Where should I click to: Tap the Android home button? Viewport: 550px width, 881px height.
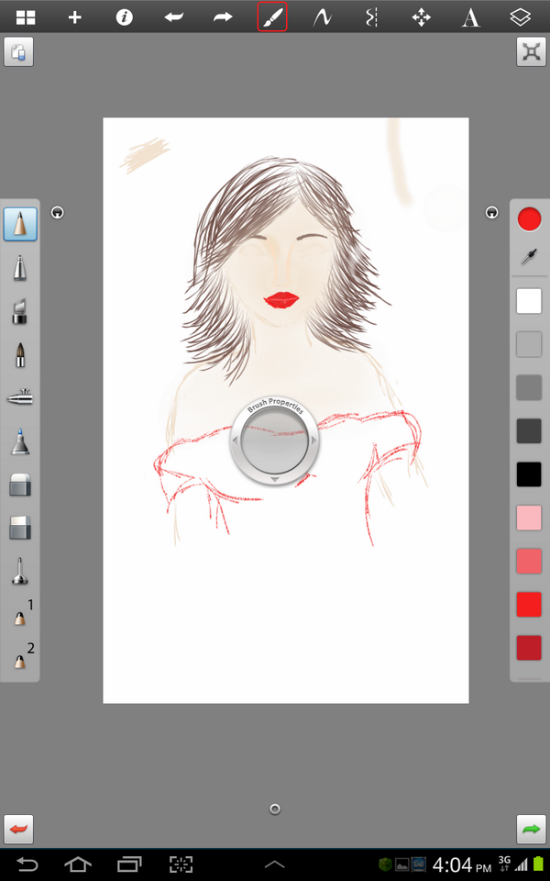point(77,864)
